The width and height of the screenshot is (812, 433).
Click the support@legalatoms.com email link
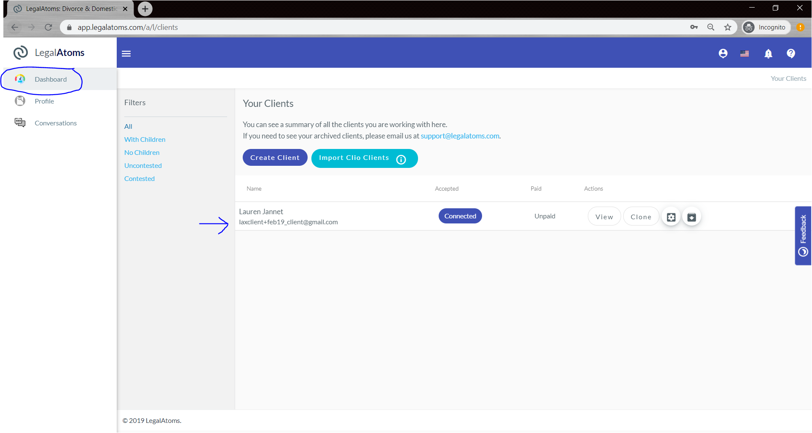pos(460,136)
